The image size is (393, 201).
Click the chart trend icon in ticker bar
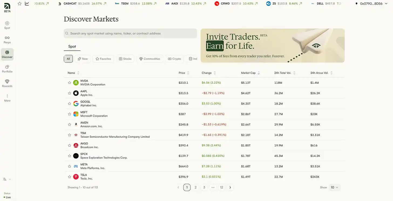(27, 3)
